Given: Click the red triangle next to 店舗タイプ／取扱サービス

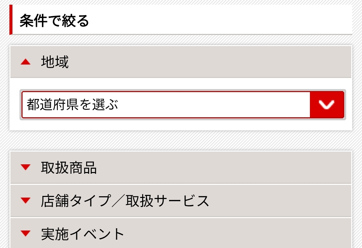Looking at the screenshot, I should pyautogui.click(x=26, y=201).
